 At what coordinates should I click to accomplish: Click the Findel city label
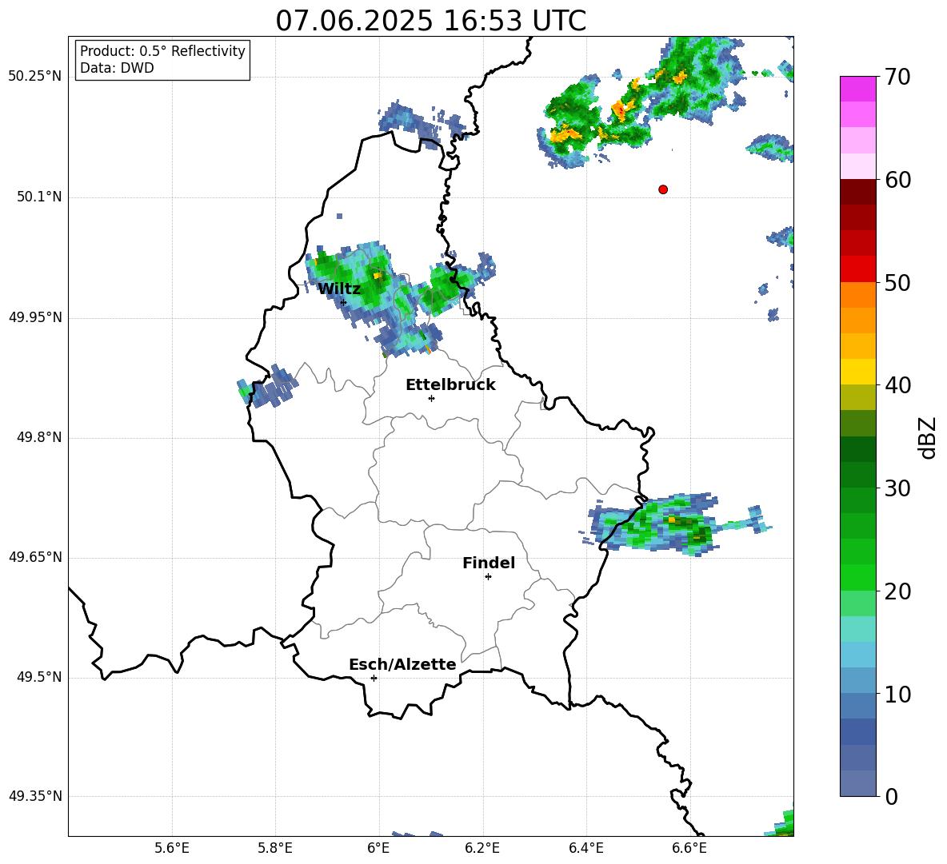tap(489, 563)
